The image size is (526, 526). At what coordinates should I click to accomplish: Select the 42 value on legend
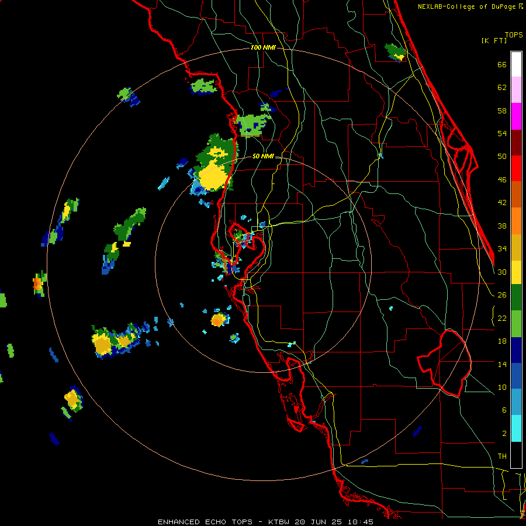(502, 203)
